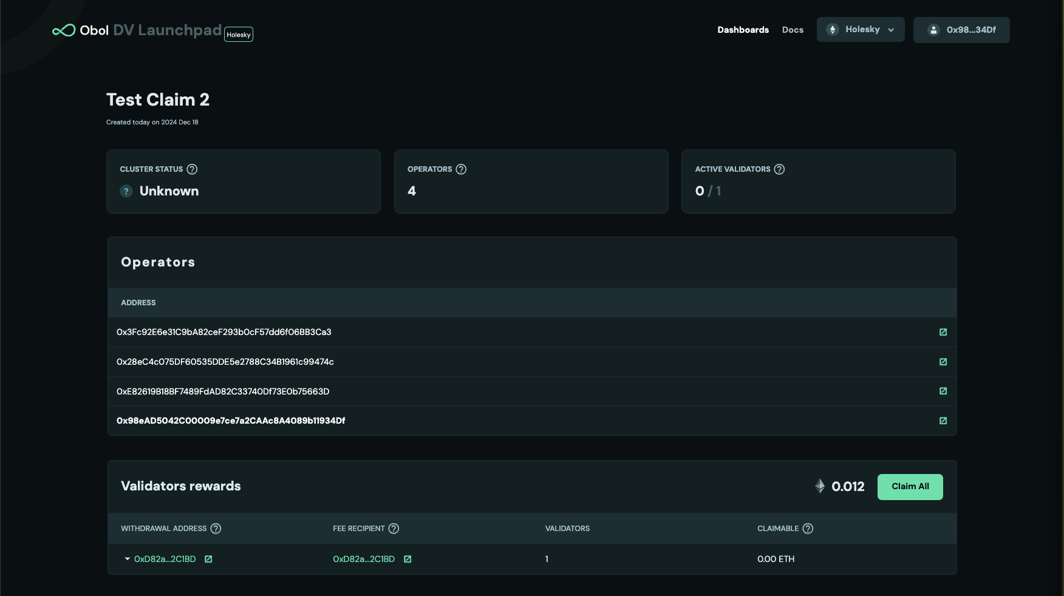Open external link beside withdrawal address 0xD82a...2C1BD
The width and height of the screenshot is (1064, 596).
(208, 559)
